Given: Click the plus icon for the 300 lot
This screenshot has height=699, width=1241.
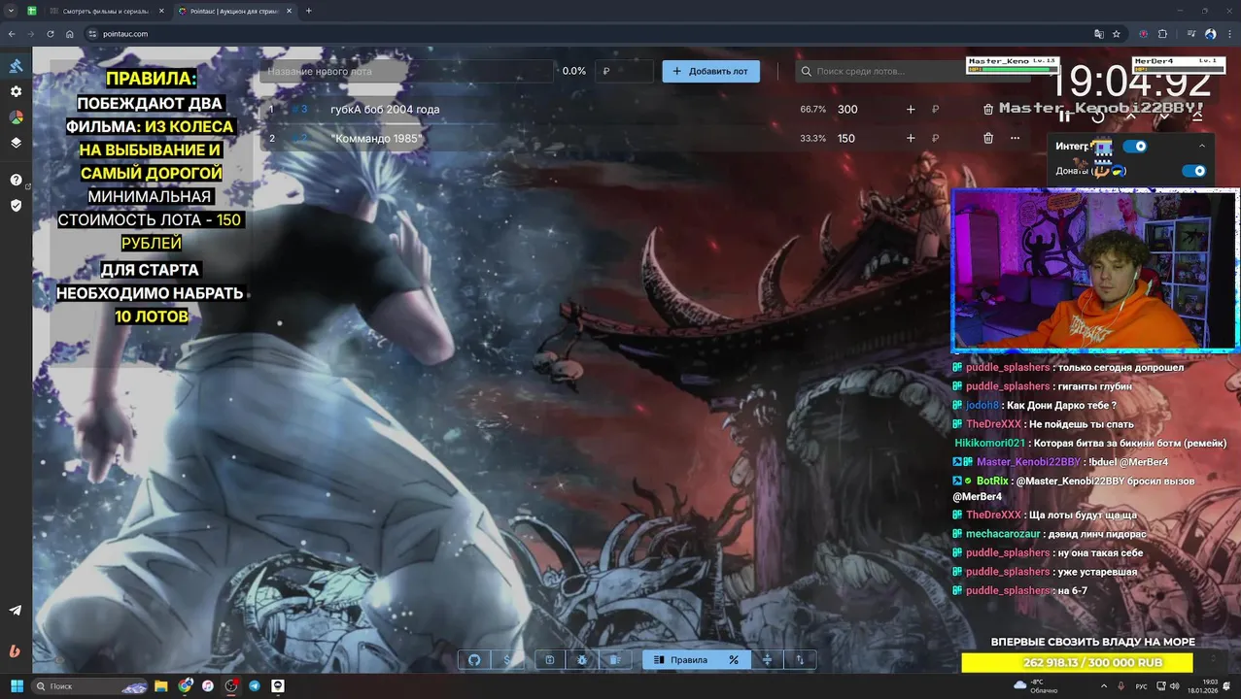Looking at the screenshot, I should [911, 110].
